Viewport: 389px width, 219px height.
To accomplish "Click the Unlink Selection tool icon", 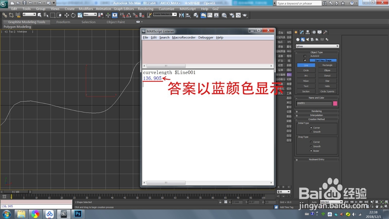I will coord(11,15).
